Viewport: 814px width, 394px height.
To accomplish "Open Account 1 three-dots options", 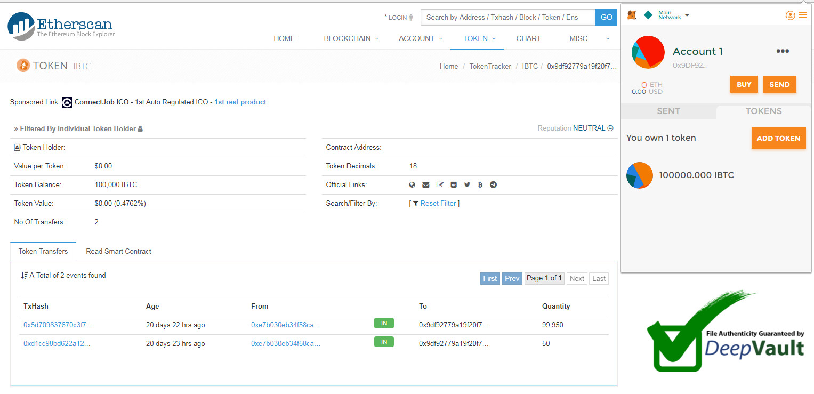I will (x=782, y=51).
